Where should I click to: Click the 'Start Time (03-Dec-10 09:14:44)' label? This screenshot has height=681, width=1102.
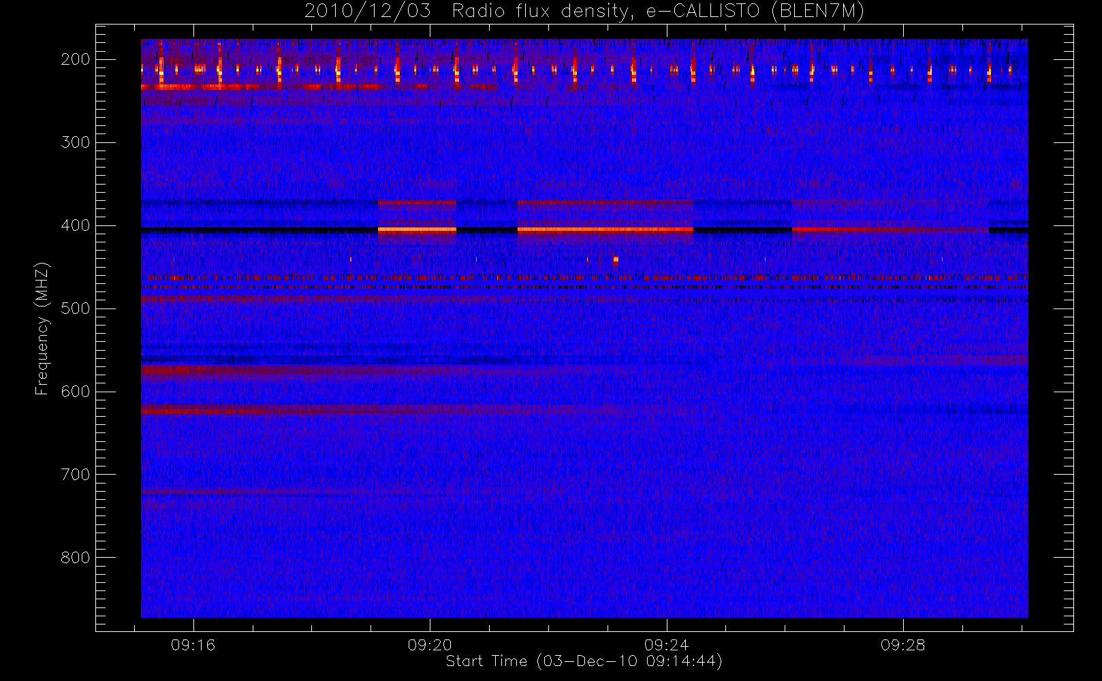[584, 661]
